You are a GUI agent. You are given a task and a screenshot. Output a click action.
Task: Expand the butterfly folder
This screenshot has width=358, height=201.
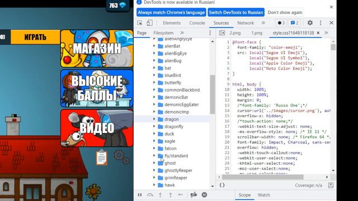154,83
